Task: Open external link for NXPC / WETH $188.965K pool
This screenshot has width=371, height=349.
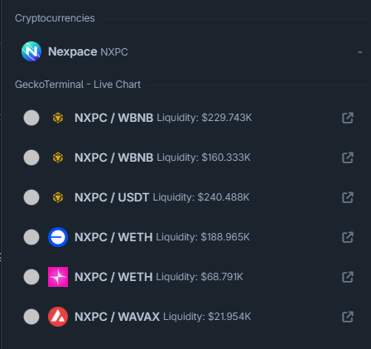Action: tap(348, 237)
